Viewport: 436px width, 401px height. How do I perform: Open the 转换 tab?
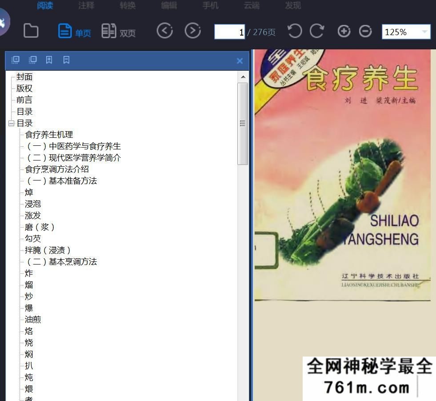[128, 5]
